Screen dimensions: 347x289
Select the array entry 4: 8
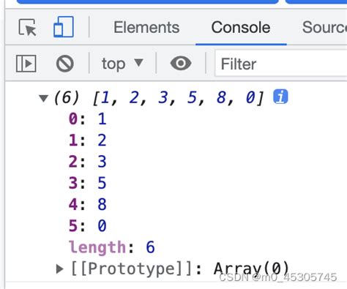point(88,204)
